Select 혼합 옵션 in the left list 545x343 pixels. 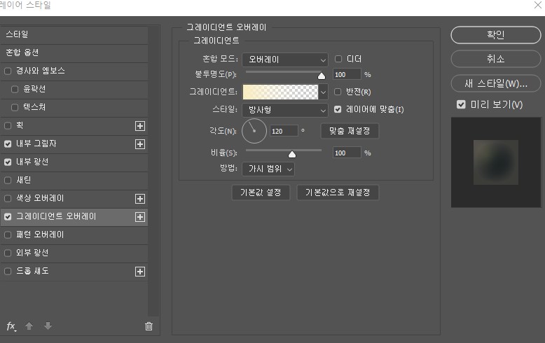[x=74, y=52]
